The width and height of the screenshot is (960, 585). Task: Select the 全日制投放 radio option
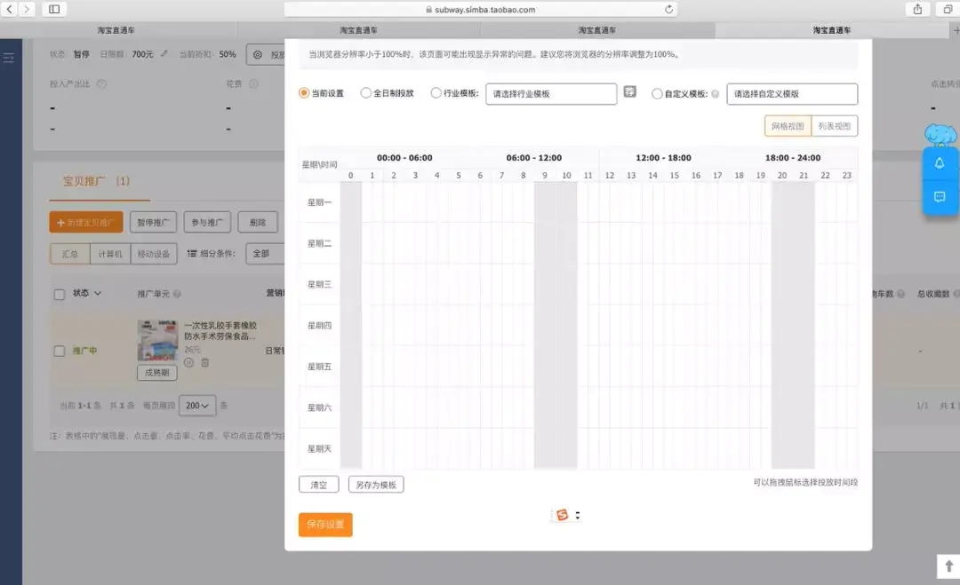(366, 93)
